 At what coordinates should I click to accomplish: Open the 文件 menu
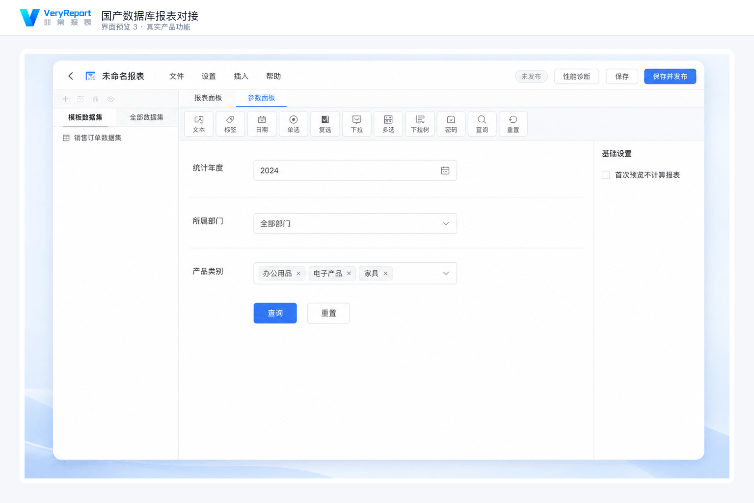pyautogui.click(x=177, y=76)
